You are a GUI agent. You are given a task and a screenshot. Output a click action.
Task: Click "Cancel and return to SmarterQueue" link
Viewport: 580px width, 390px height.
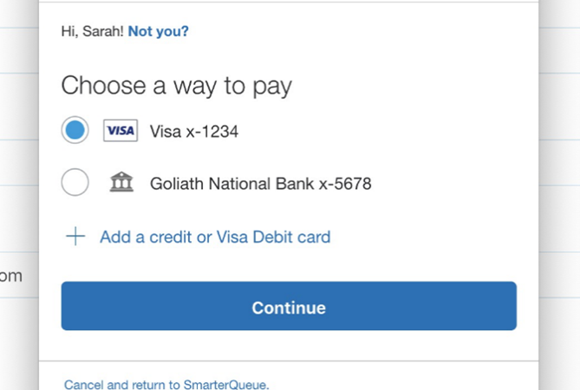tap(166, 384)
